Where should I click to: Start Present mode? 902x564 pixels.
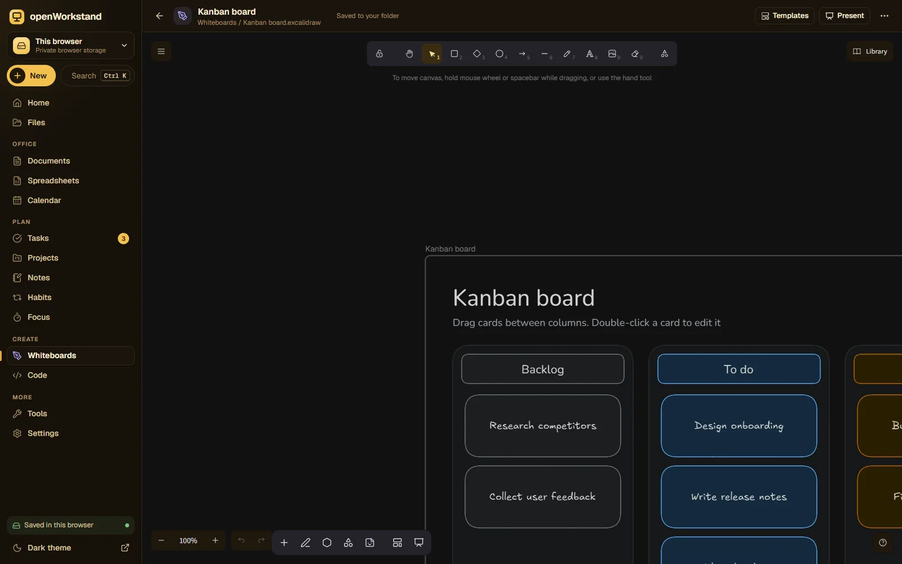point(844,16)
